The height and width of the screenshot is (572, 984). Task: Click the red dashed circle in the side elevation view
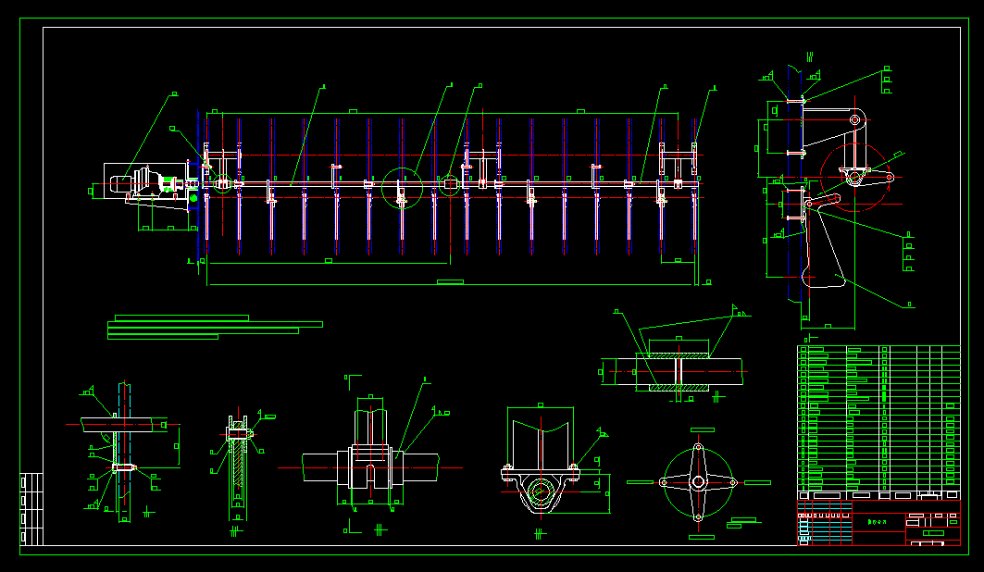point(854,178)
